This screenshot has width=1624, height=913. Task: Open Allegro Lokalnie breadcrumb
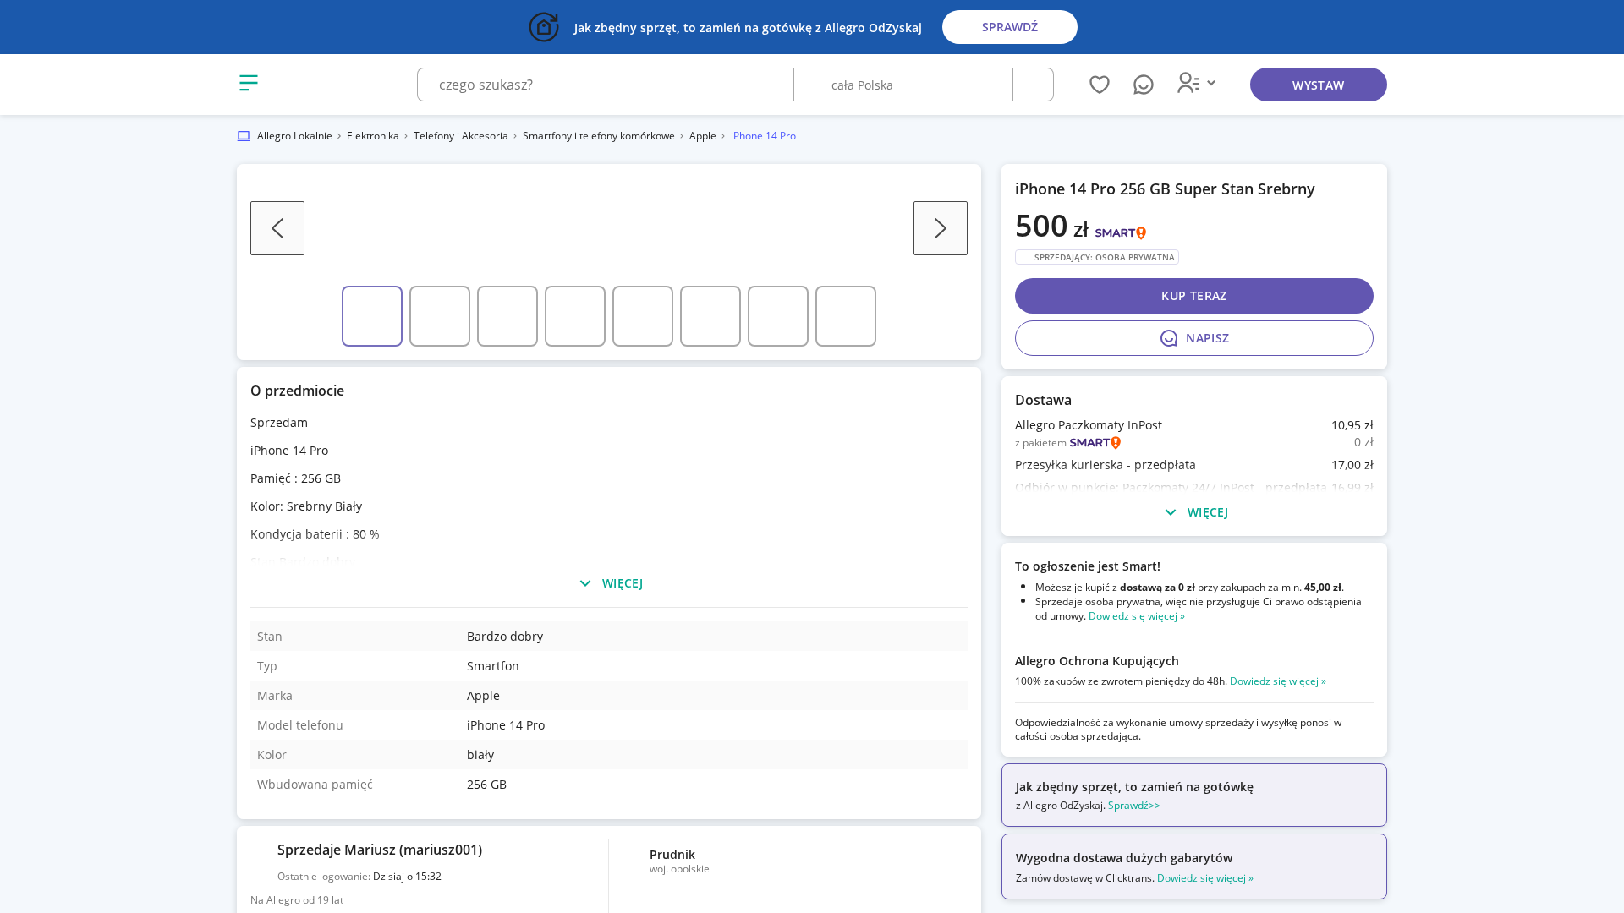294,136
